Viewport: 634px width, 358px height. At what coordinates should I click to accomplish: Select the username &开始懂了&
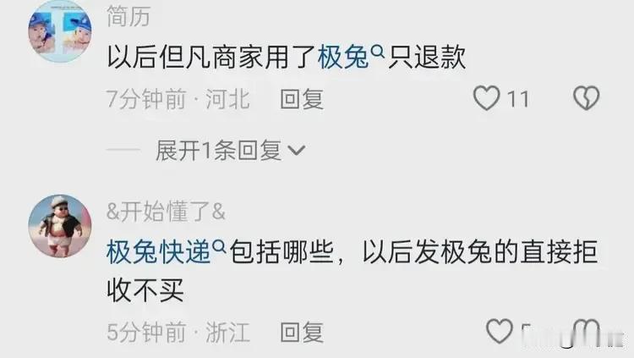point(166,212)
